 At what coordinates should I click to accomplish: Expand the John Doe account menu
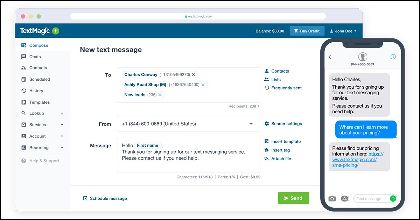coord(343,31)
